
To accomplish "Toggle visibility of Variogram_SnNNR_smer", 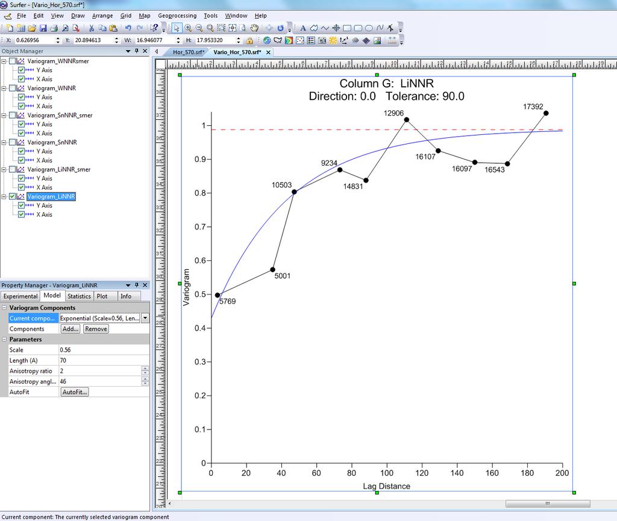I will pyautogui.click(x=13, y=115).
